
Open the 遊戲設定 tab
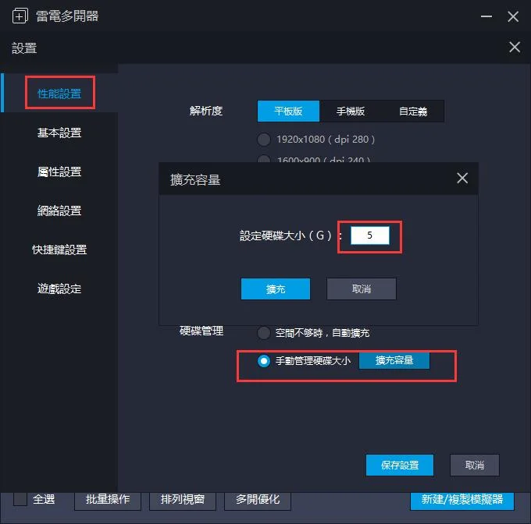click(x=59, y=289)
